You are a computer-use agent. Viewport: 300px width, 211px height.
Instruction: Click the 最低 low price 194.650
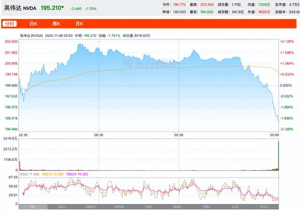(x=207, y=12)
